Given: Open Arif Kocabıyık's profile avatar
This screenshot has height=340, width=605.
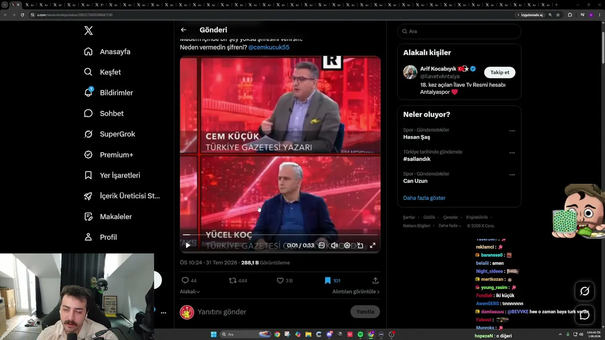Looking at the screenshot, I should [x=410, y=72].
